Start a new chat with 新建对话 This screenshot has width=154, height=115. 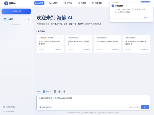(16, 11)
